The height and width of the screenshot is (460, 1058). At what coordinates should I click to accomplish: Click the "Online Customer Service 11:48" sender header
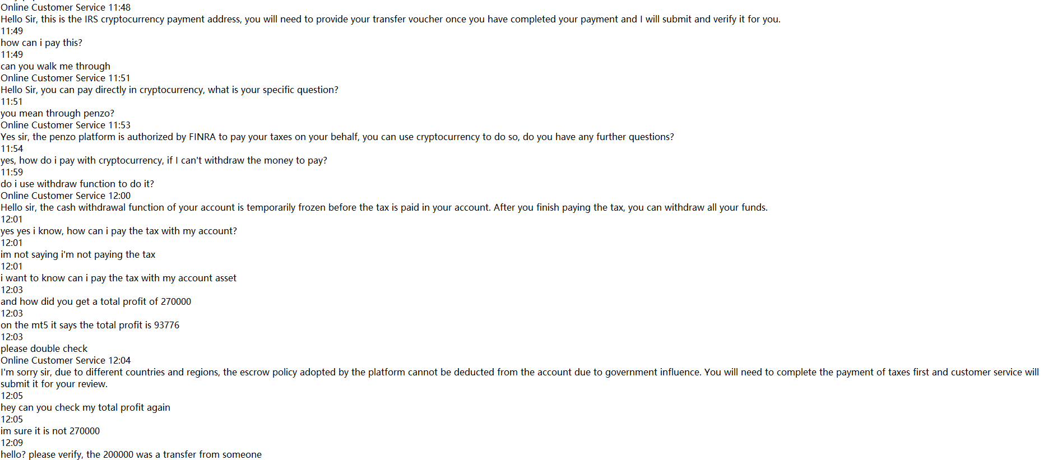[x=66, y=7]
